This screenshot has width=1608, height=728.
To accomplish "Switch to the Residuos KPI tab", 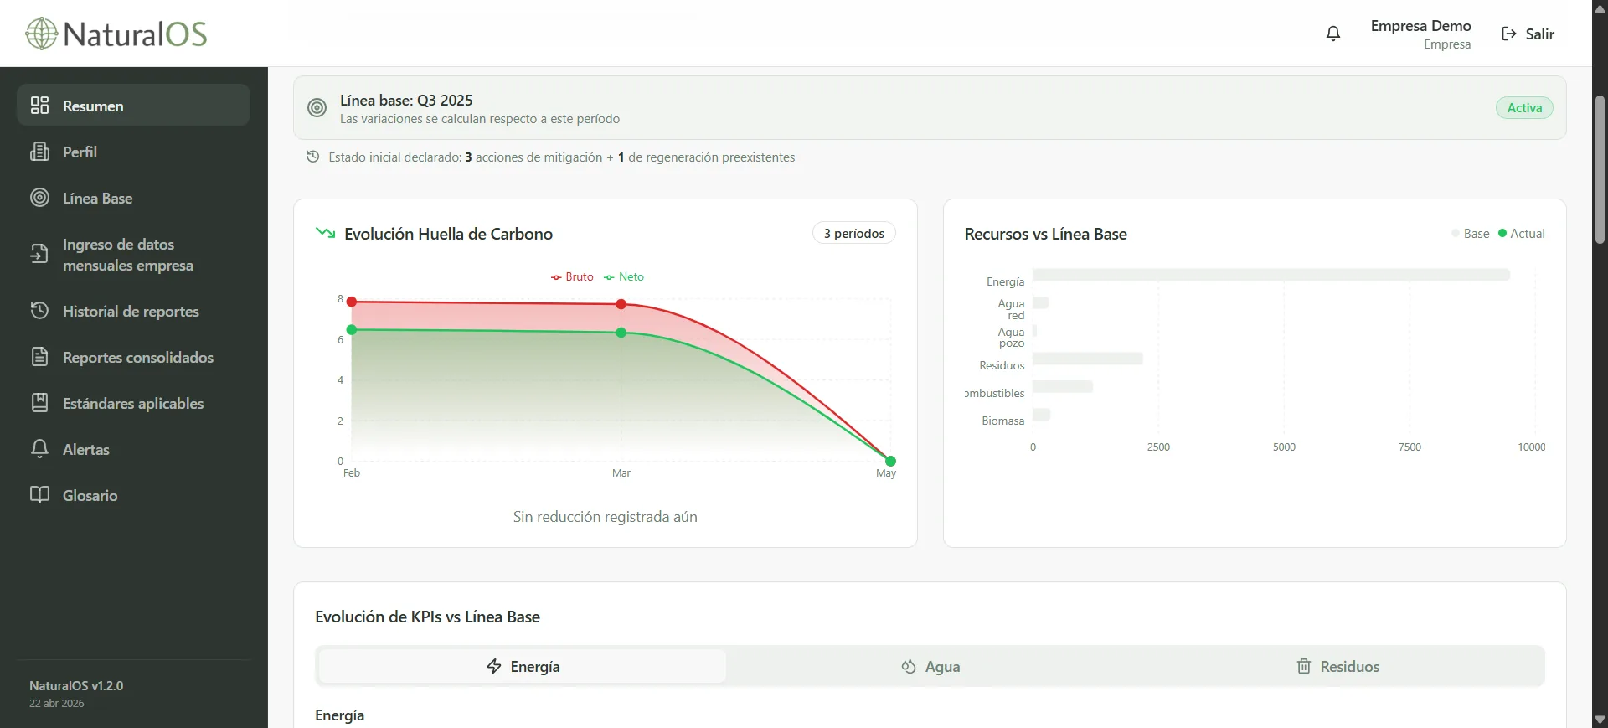I will 1338,666.
